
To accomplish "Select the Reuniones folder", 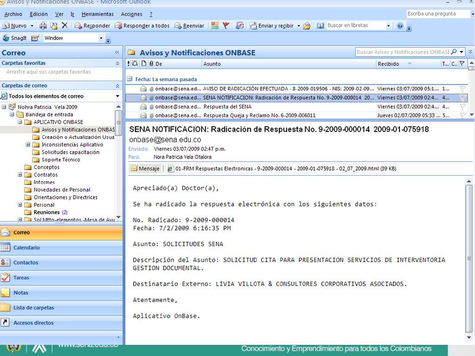I will click(46, 212).
